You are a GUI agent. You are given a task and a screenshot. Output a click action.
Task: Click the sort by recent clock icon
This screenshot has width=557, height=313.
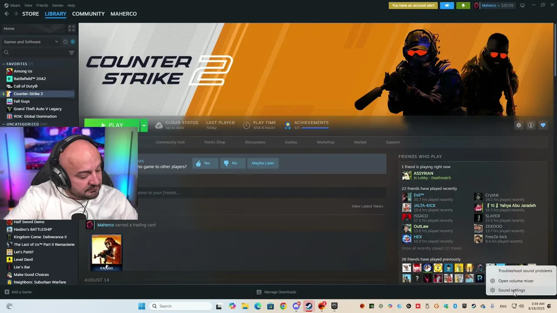(65, 42)
